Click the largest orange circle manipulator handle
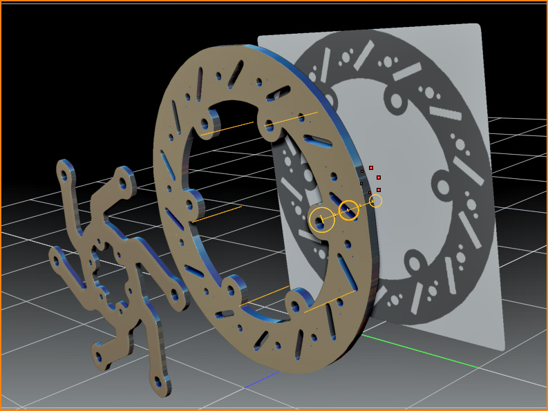The width and height of the screenshot is (548, 411). click(x=322, y=220)
